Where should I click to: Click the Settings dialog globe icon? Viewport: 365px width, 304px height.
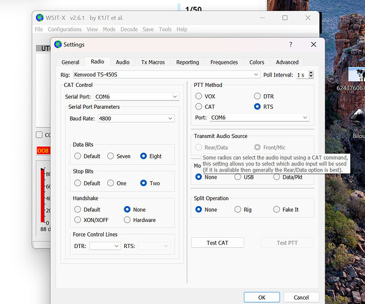point(58,44)
